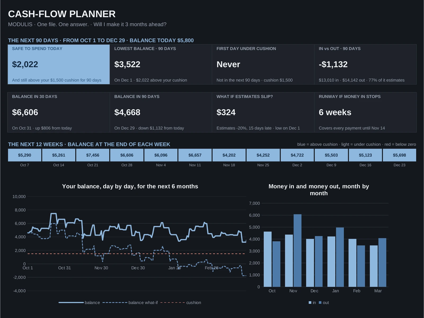The width and height of the screenshot is (424, 318).
Task: Click the $6,096 week cell
Action: [161, 155]
